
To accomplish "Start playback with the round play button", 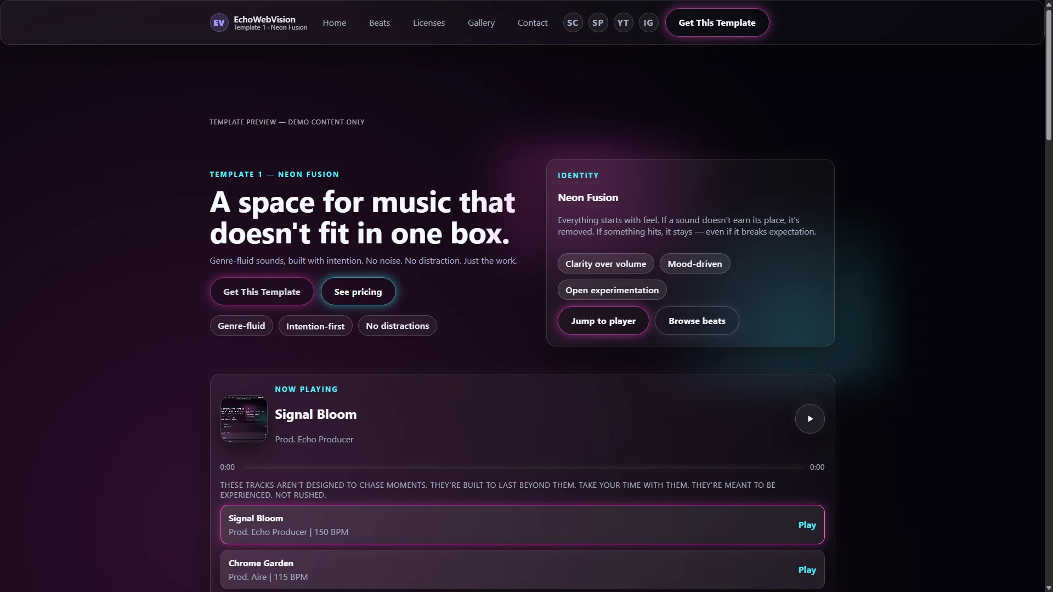I will click(809, 419).
